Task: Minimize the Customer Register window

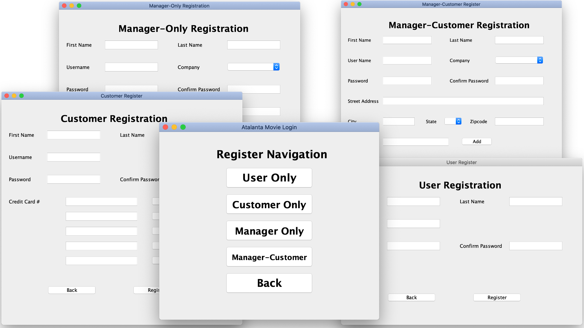Action: click(14, 96)
